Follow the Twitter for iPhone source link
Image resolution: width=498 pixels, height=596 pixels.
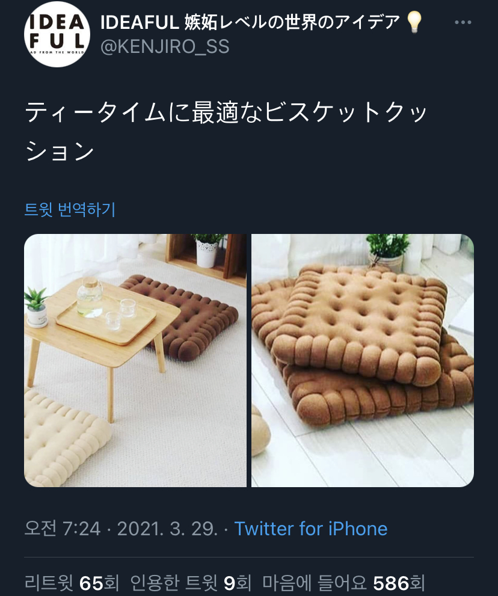[x=311, y=529]
